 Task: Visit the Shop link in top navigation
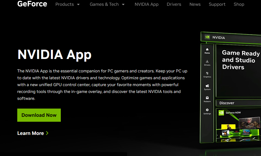pos(239,4)
